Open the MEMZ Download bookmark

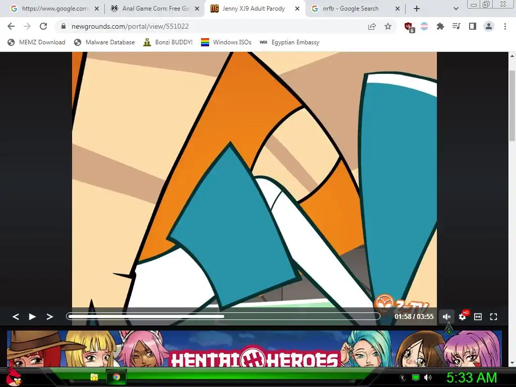[x=36, y=42]
